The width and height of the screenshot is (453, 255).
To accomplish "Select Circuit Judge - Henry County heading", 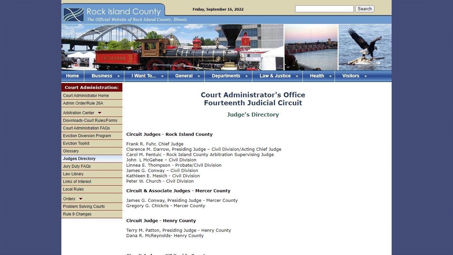I will 161,221.
